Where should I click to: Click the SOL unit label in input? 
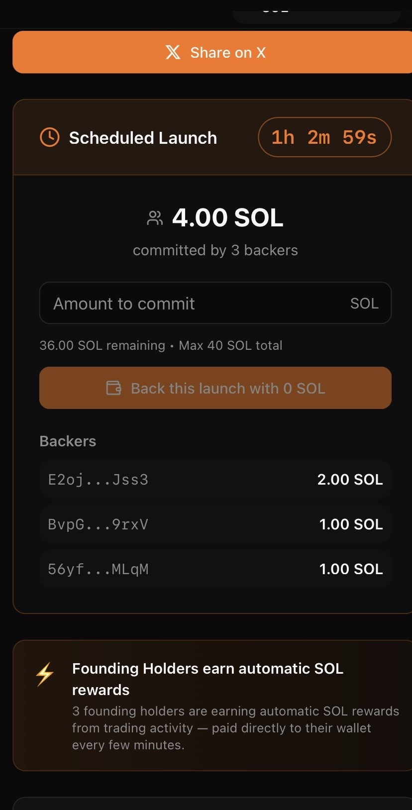(x=364, y=303)
